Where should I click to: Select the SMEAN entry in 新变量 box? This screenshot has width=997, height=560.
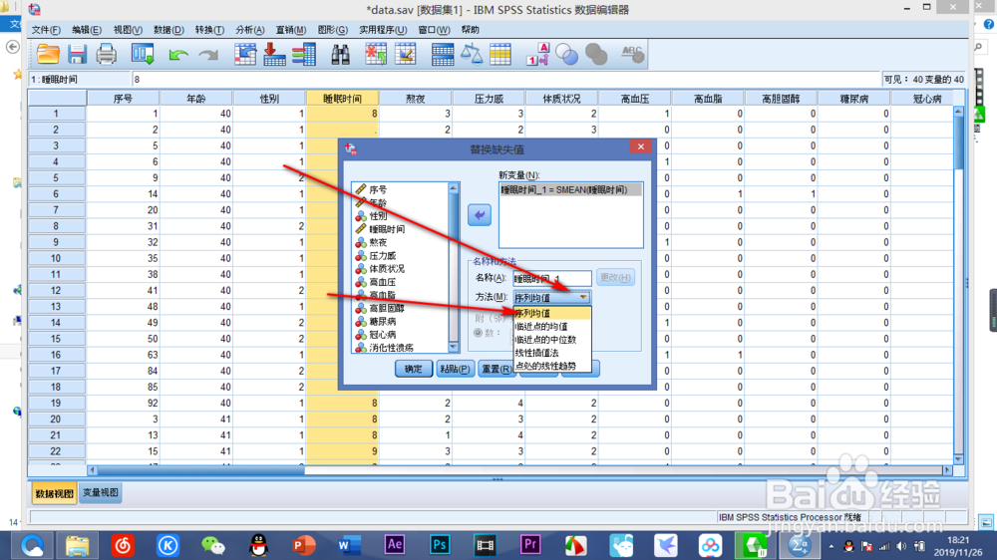pyautogui.click(x=570, y=189)
